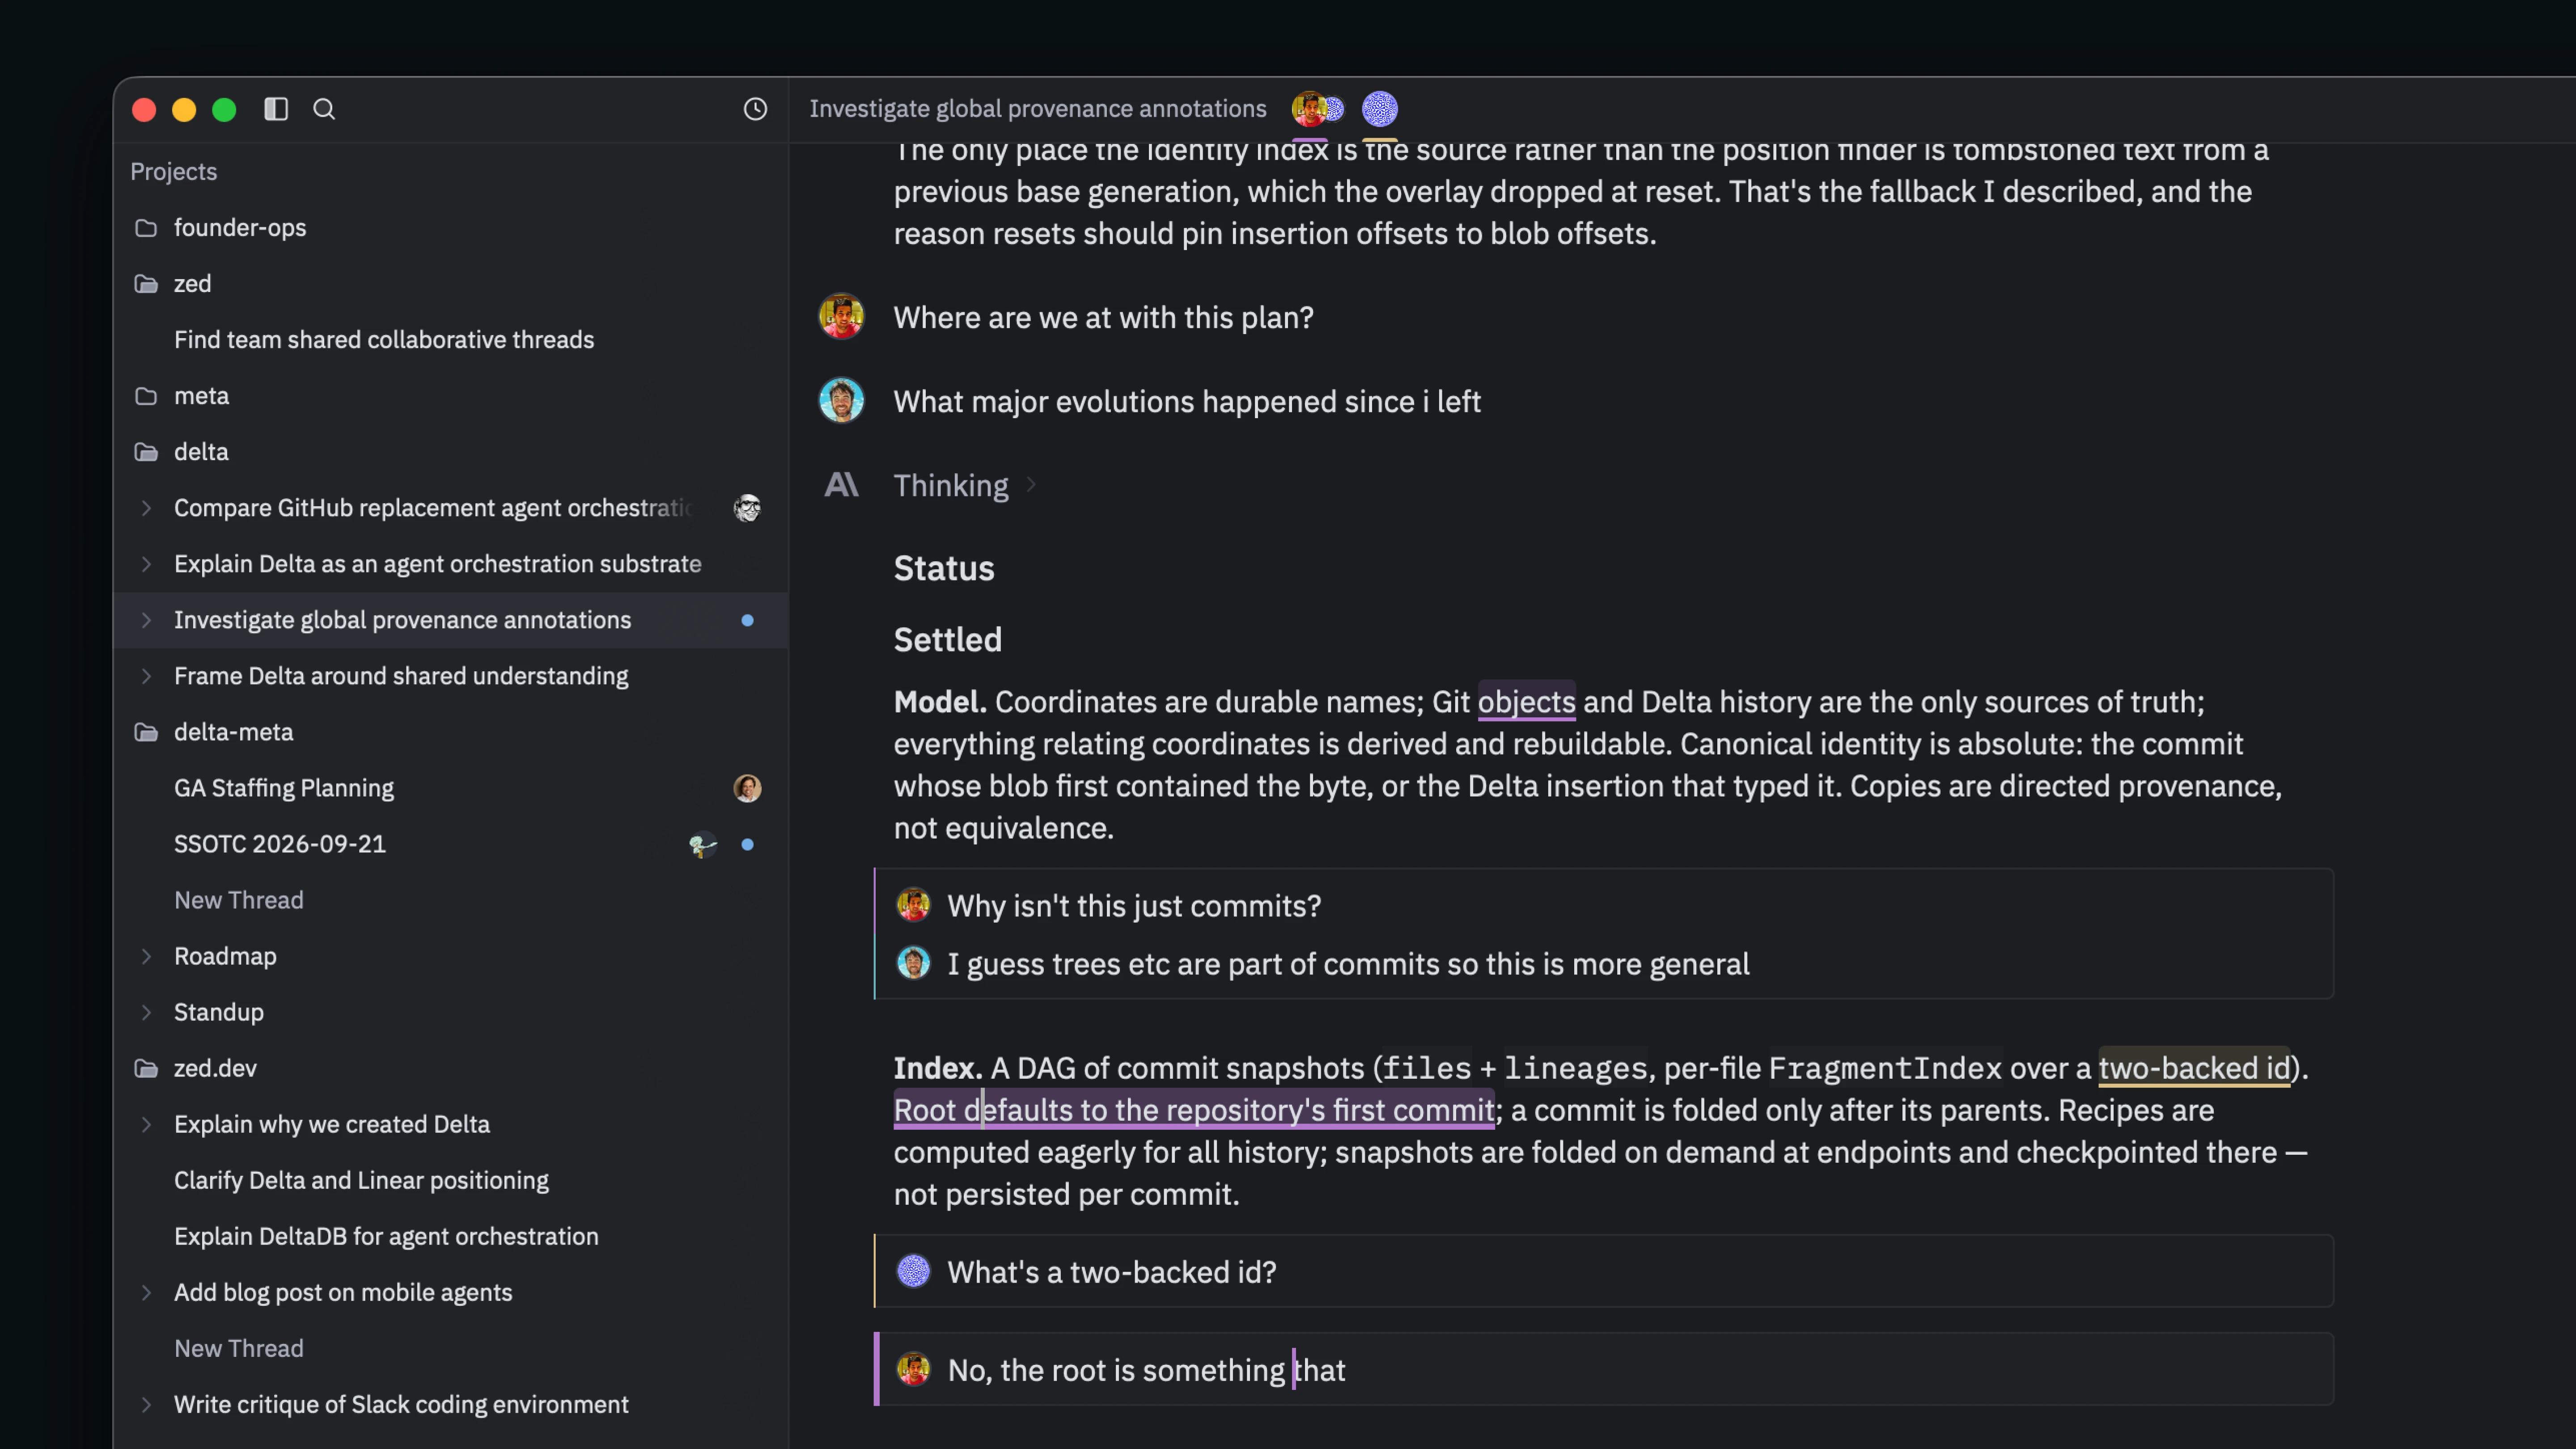Toggle the sidebar panel icon
The height and width of the screenshot is (1449, 2576).
(x=276, y=109)
